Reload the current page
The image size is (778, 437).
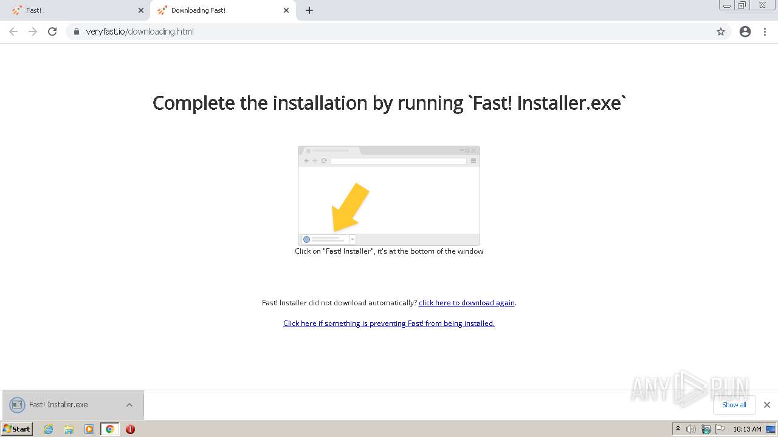(x=52, y=32)
